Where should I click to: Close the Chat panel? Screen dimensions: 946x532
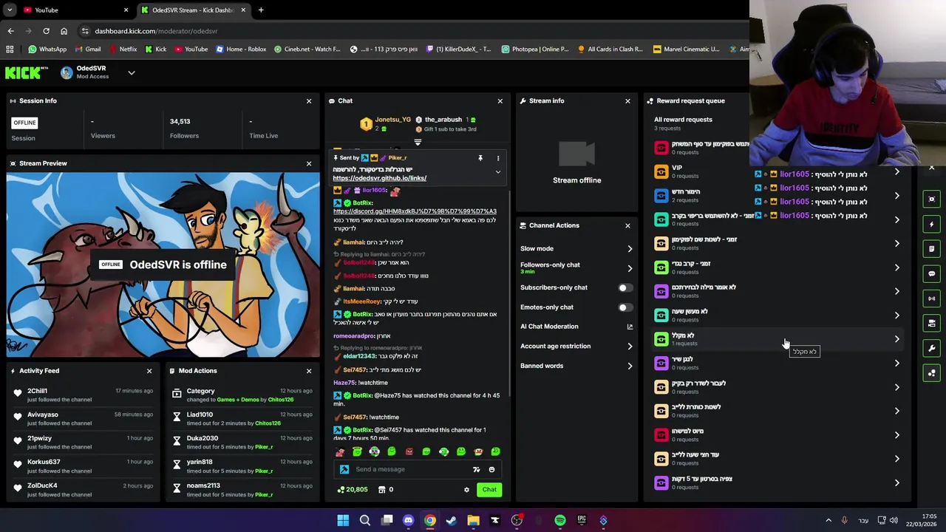pyautogui.click(x=500, y=100)
